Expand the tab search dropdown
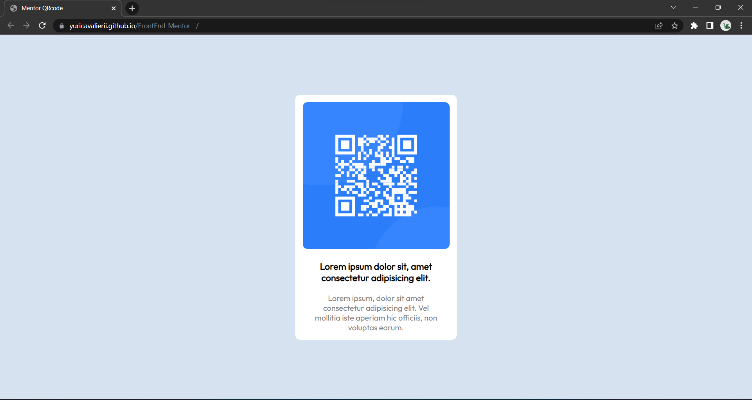This screenshot has height=400, width=752. pyautogui.click(x=673, y=7)
